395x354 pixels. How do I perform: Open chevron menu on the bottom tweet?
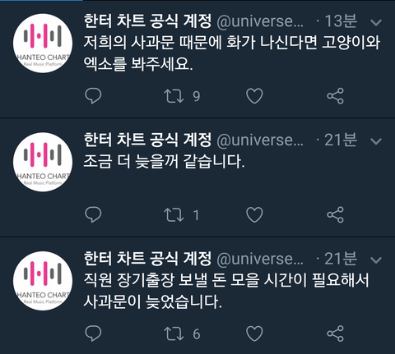pyautogui.click(x=376, y=260)
